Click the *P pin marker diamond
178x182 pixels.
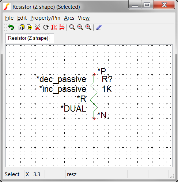click(94, 74)
